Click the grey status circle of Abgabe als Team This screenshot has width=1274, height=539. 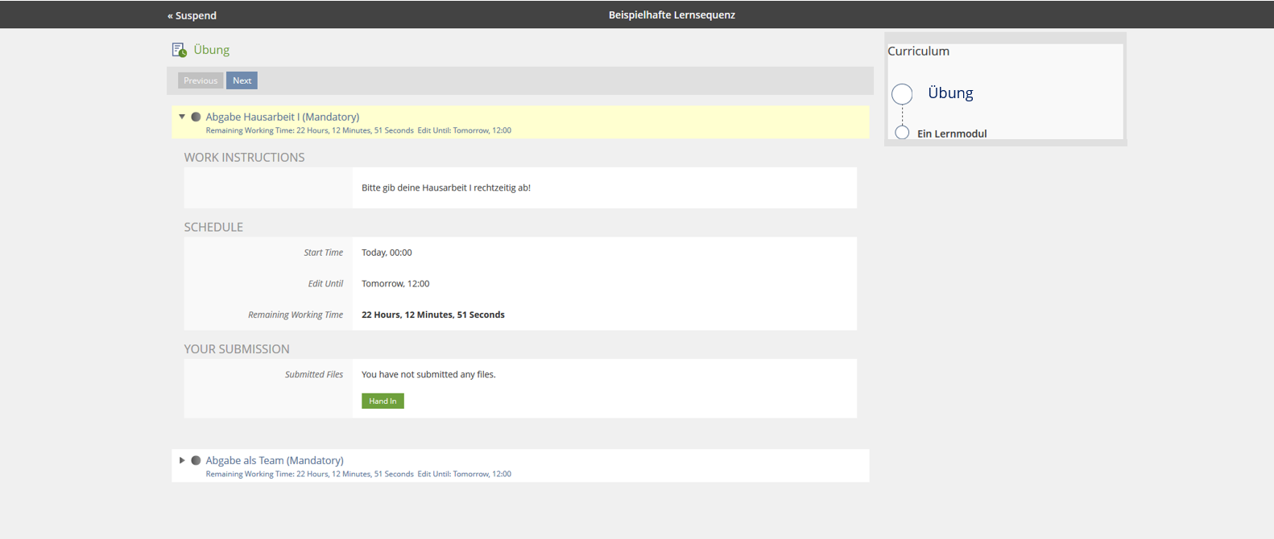click(x=196, y=461)
